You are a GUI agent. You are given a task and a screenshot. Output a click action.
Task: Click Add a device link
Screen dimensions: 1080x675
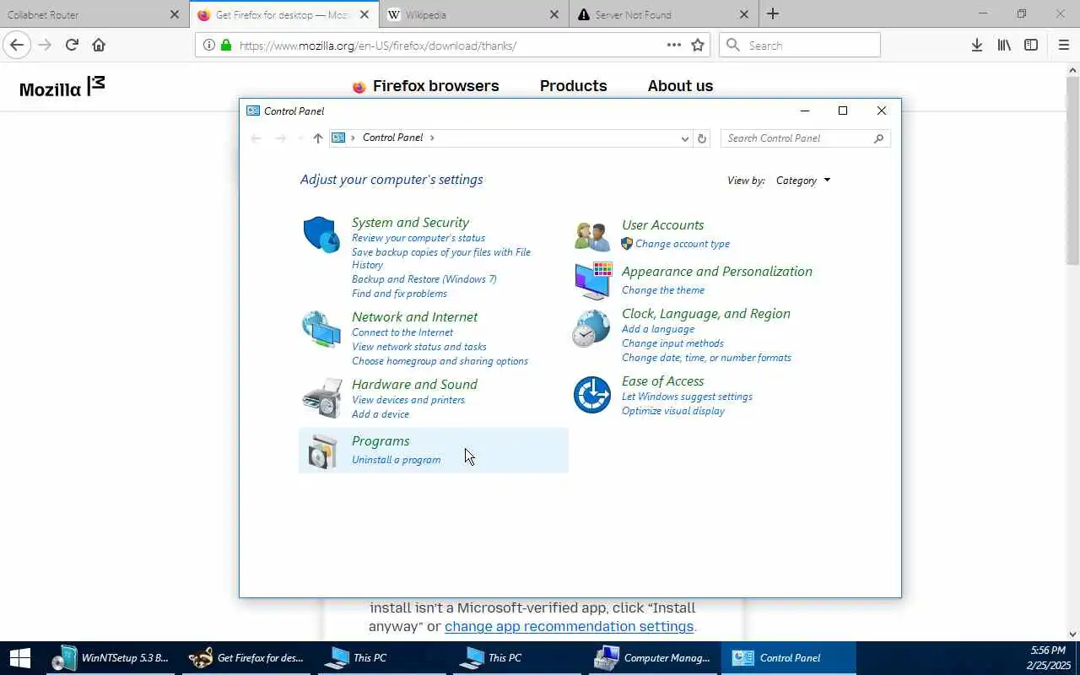click(380, 414)
